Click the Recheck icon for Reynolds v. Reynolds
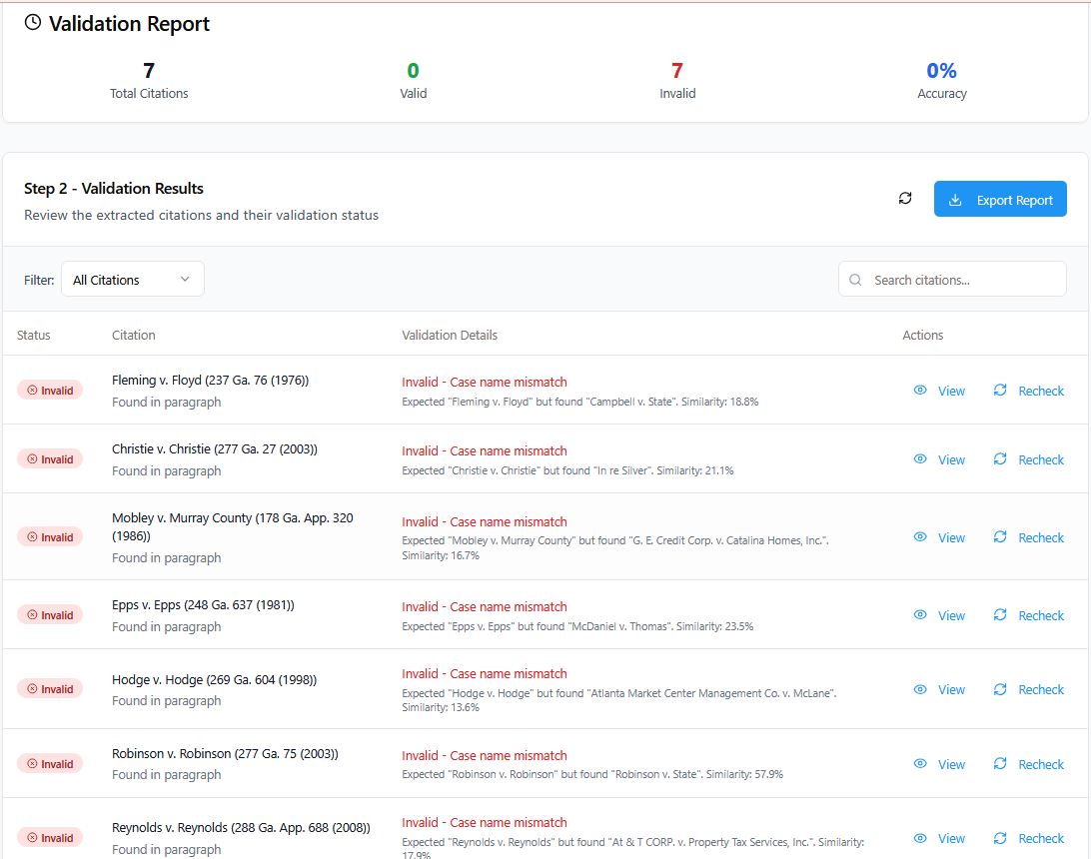This screenshot has width=1091, height=859. (x=1000, y=838)
